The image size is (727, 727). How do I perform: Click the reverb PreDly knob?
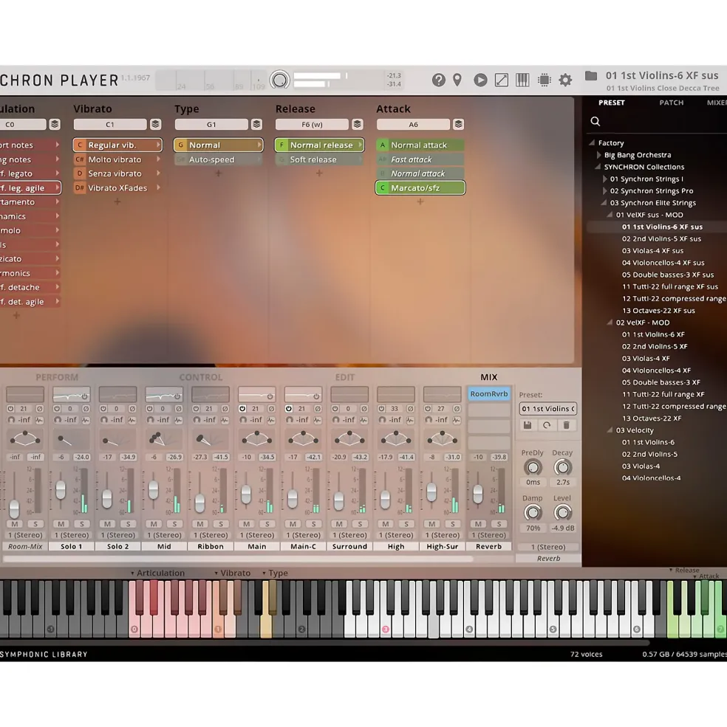pos(533,467)
